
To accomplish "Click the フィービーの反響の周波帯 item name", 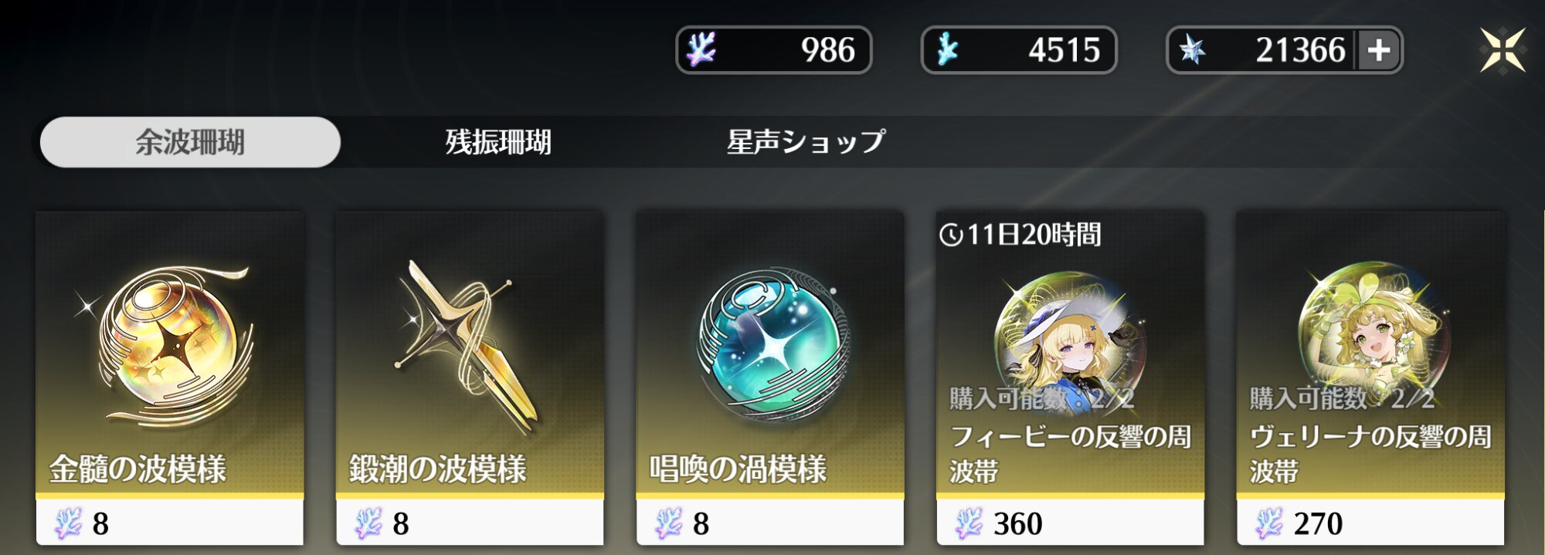I will pos(1070,454).
